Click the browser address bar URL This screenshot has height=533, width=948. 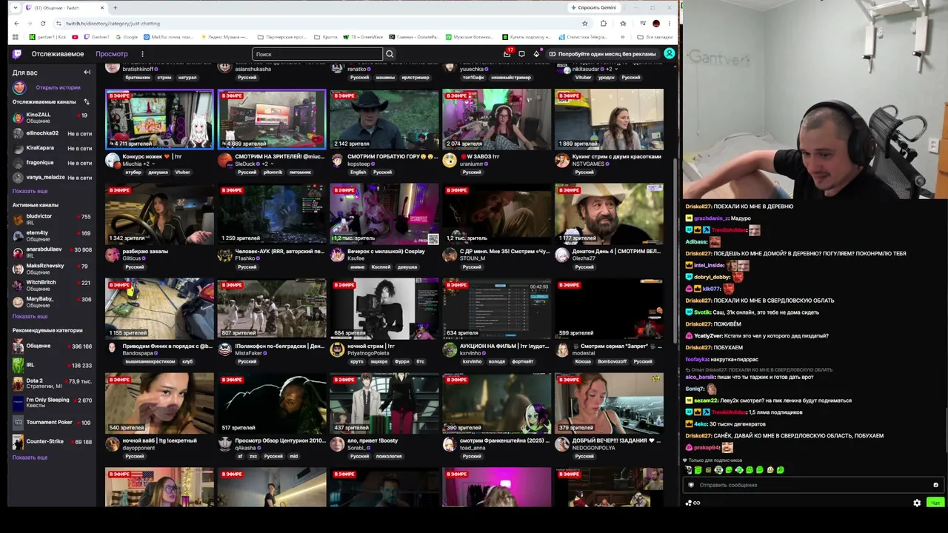(113, 23)
